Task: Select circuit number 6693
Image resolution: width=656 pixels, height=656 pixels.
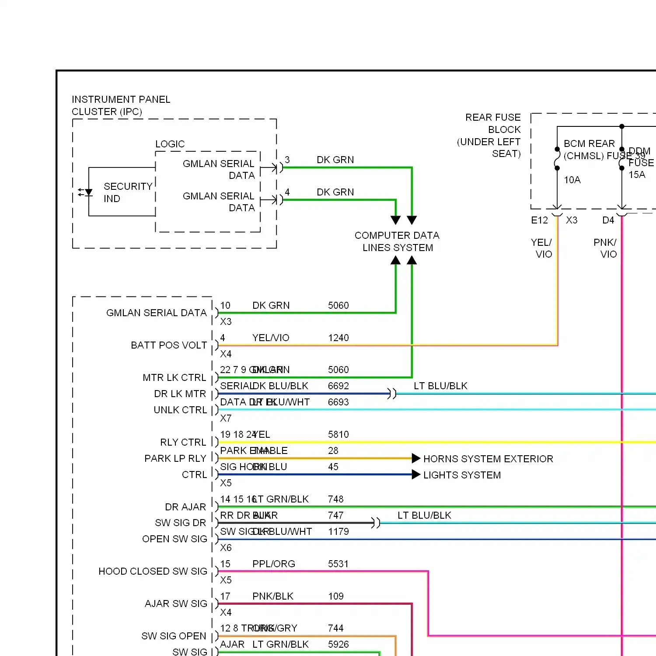Action: tap(338, 402)
